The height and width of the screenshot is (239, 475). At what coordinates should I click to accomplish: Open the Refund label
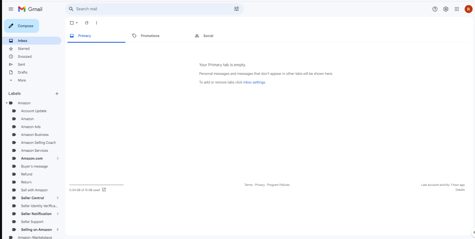point(27,174)
